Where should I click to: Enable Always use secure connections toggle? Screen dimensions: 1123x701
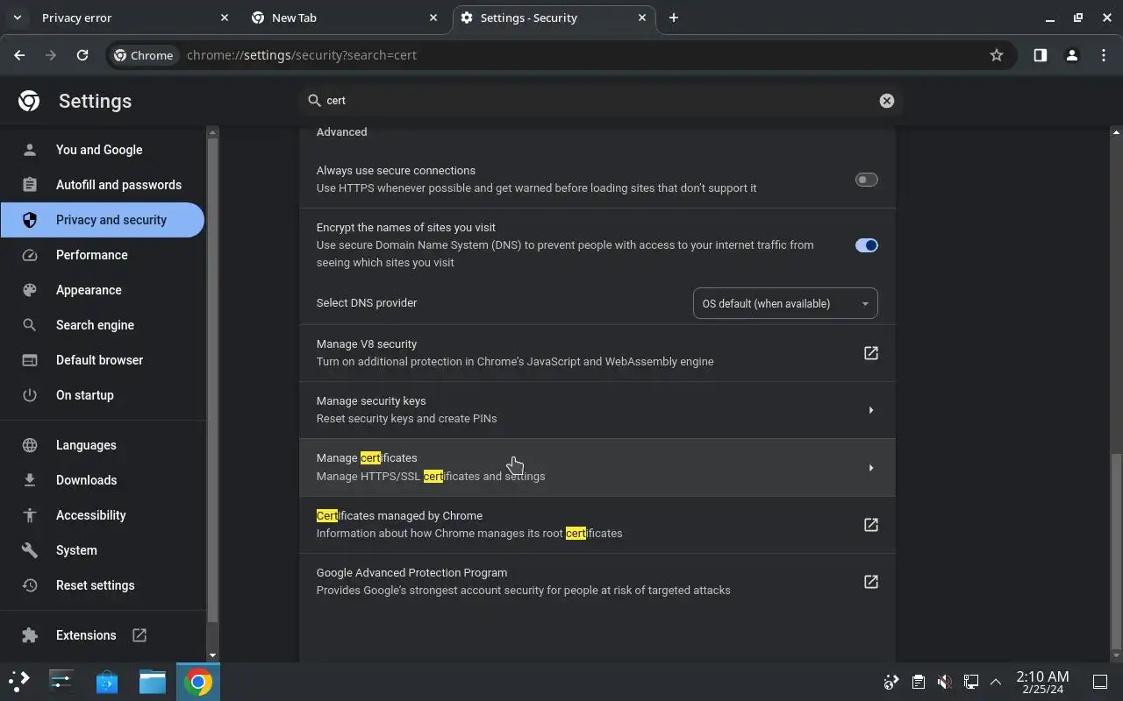(866, 180)
